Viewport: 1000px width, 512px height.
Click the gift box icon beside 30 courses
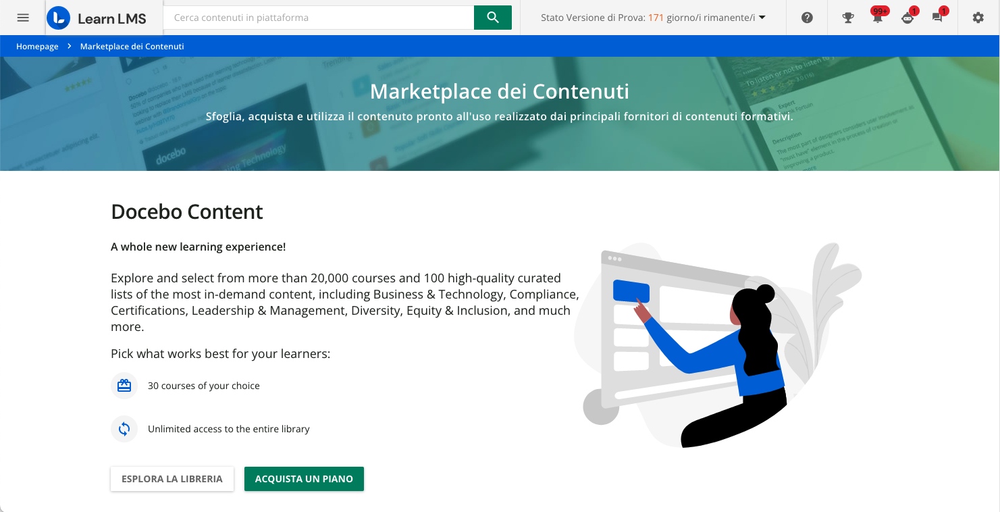124,386
